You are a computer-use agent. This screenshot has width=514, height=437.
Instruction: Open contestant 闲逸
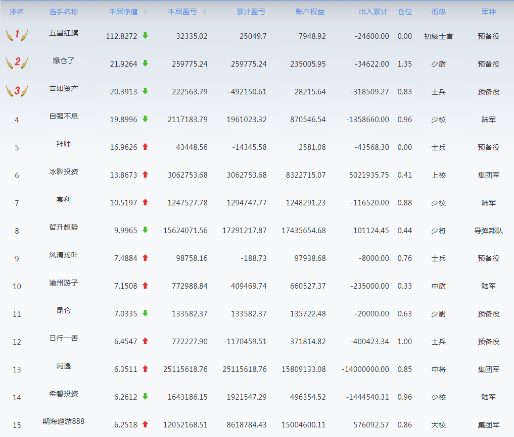(64, 366)
